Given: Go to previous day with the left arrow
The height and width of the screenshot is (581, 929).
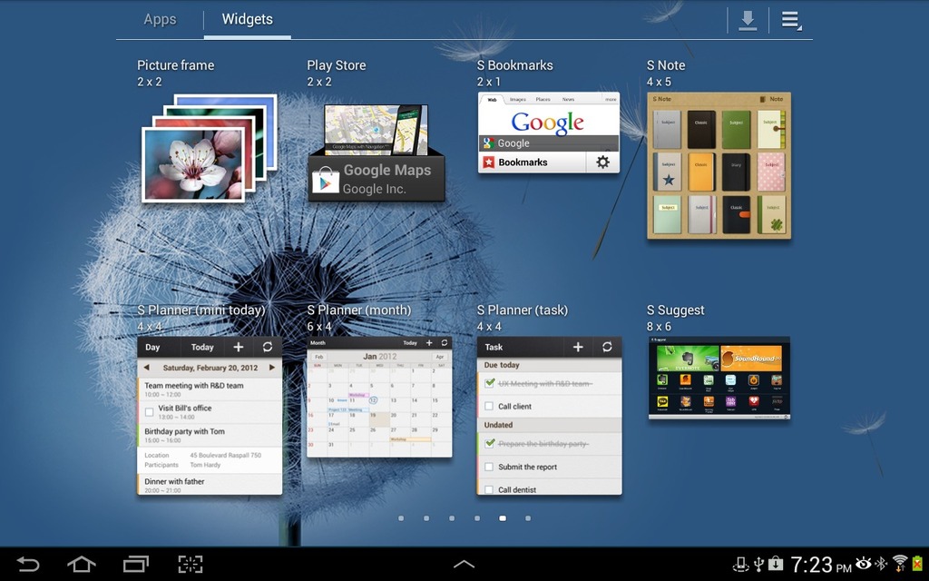Looking at the screenshot, I should 146,368.
